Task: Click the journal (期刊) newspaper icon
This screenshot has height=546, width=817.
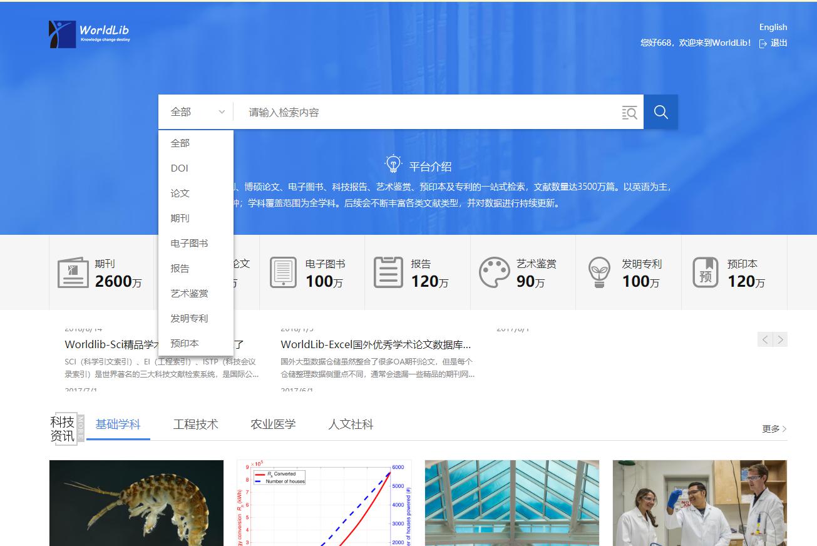Action: (x=73, y=272)
